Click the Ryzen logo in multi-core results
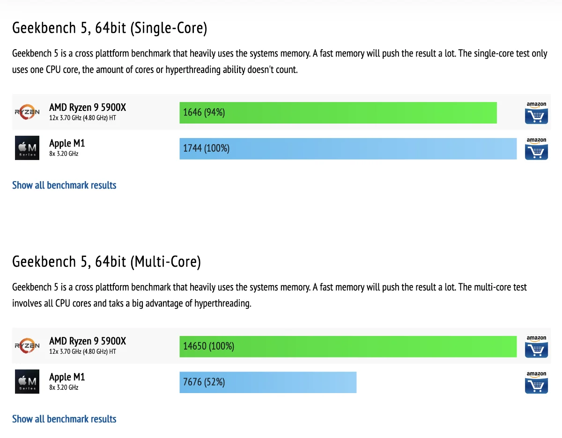 pyautogui.click(x=27, y=346)
